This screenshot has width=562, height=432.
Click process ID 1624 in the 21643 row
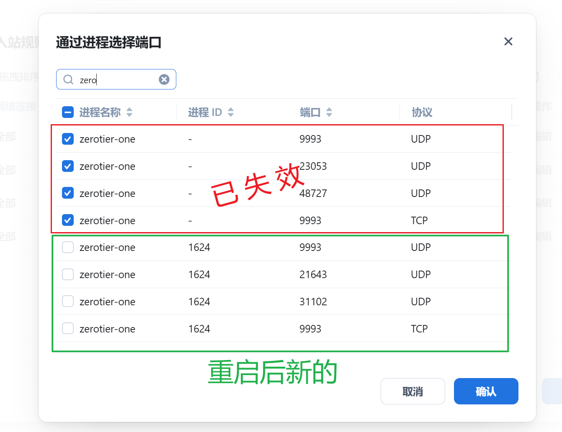tap(199, 275)
